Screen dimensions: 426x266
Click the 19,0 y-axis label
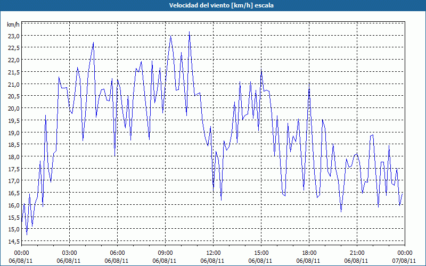click(14, 132)
